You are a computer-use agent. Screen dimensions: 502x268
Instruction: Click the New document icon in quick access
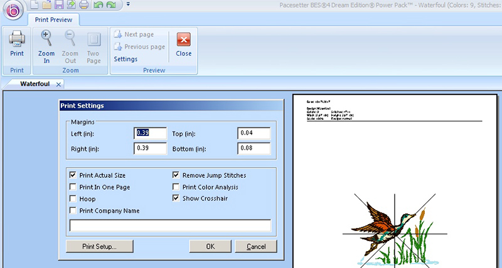click(x=34, y=5)
